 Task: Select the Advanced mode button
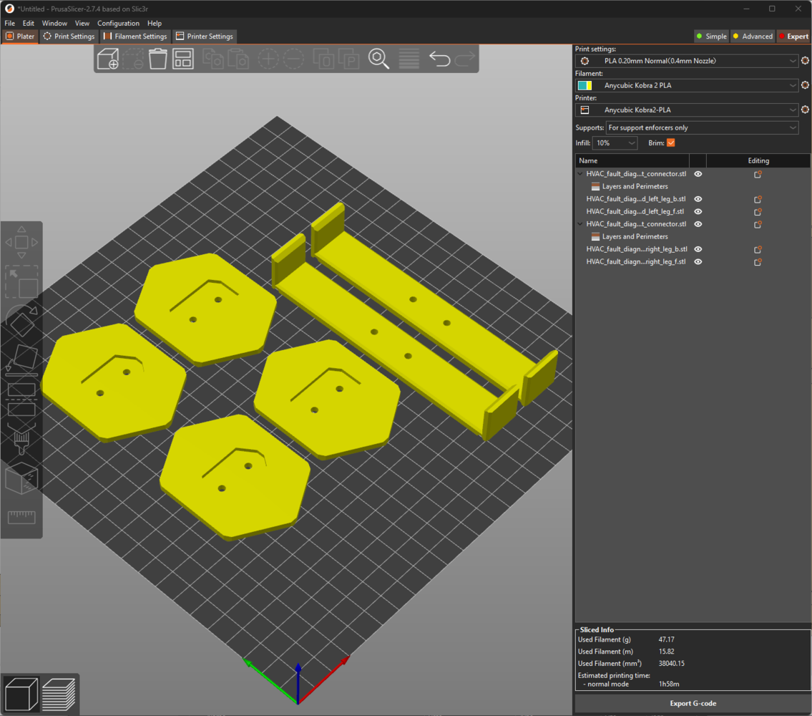(x=752, y=37)
